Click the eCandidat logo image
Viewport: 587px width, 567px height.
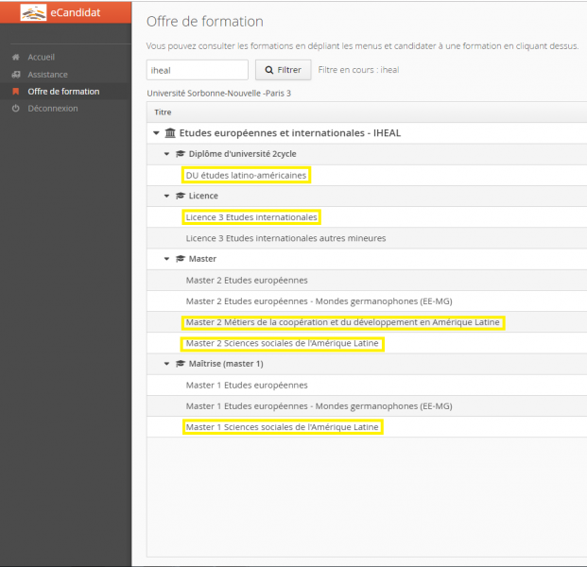click(x=33, y=12)
